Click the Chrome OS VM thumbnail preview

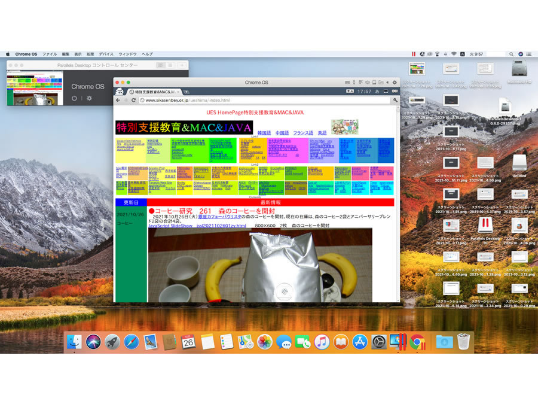[x=35, y=88]
